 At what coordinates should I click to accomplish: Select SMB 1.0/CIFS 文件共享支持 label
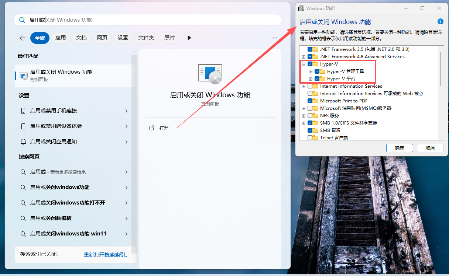click(349, 123)
